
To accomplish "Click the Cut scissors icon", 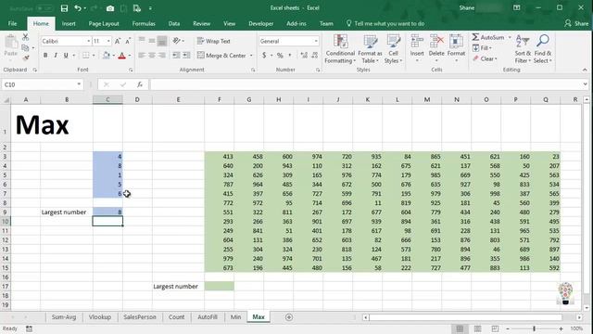I will coord(25,37).
